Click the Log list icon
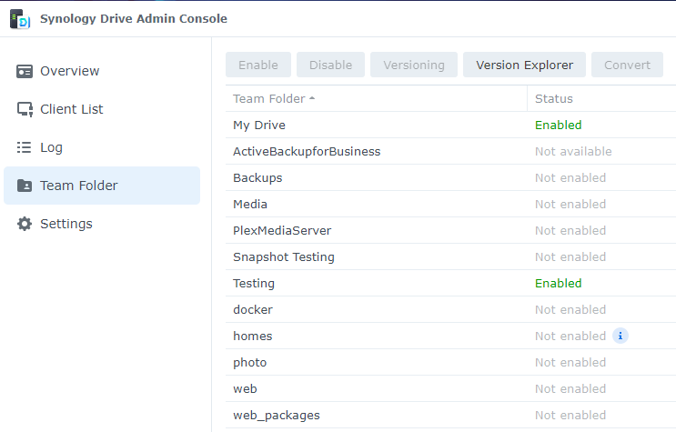Screen dimensions: 676x432 [25, 147]
